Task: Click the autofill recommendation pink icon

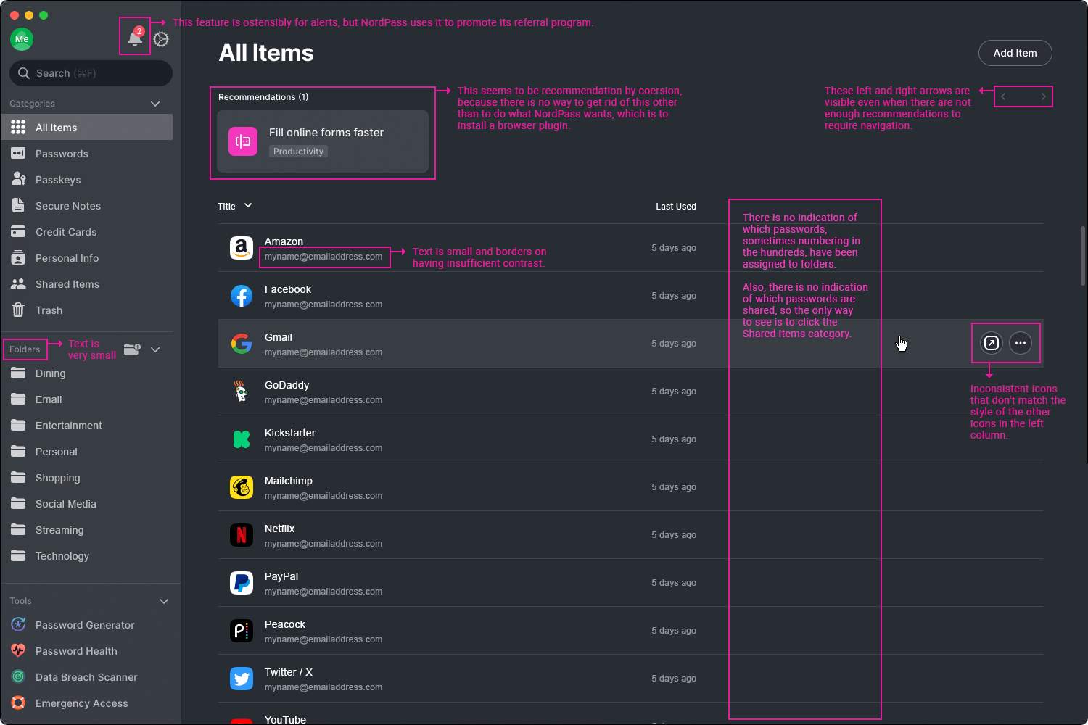Action: pyautogui.click(x=243, y=141)
